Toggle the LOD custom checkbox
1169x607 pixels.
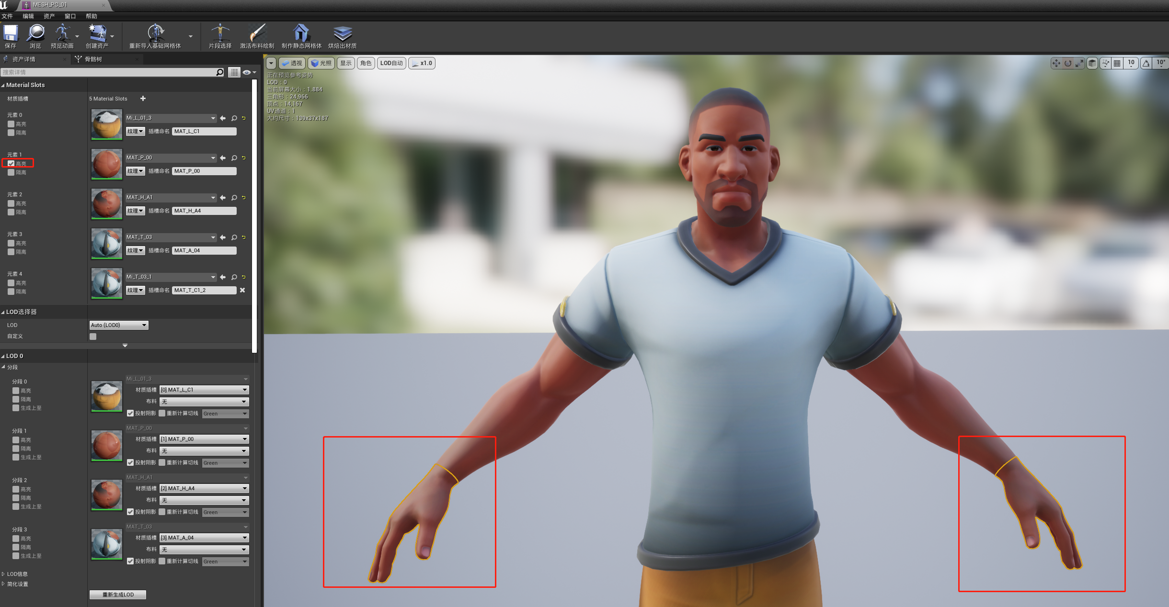tap(93, 337)
